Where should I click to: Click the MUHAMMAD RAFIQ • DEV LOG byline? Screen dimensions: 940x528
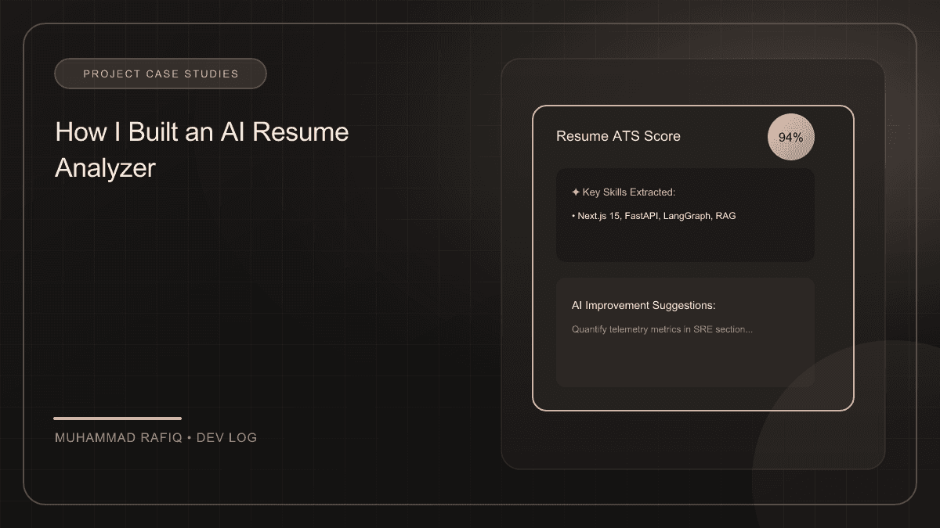tap(156, 438)
